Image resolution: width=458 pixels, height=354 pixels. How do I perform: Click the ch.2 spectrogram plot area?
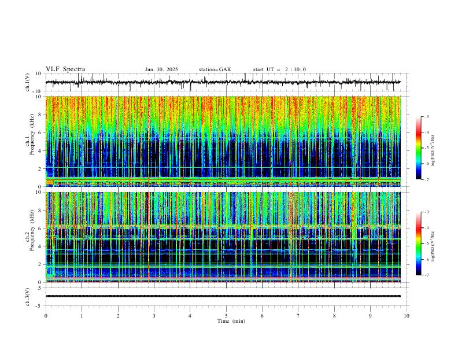(223, 237)
